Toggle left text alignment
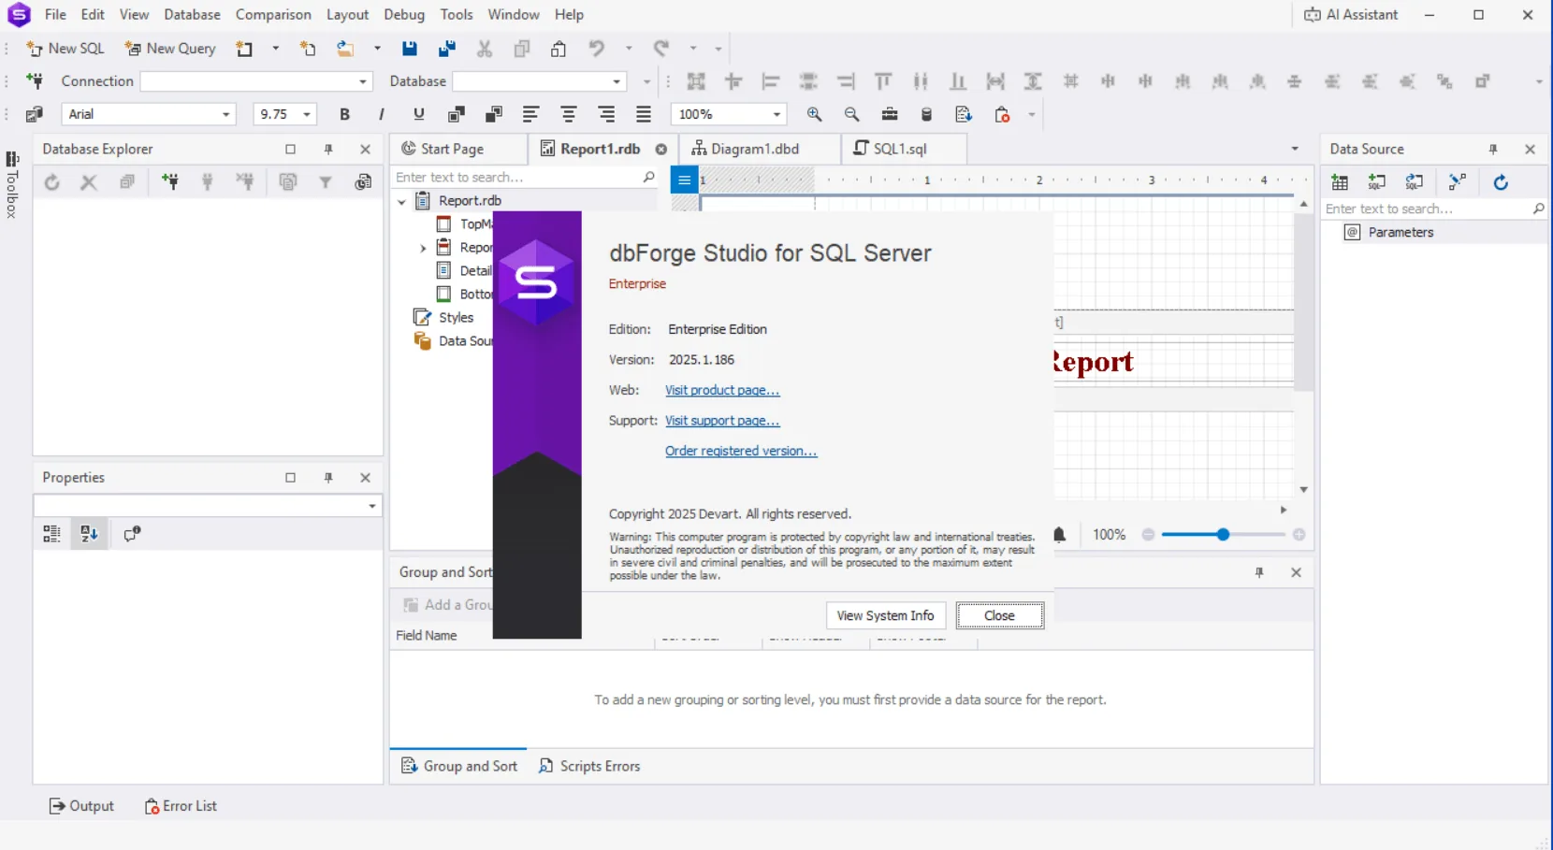The height and width of the screenshot is (850, 1553). tap(530, 114)
